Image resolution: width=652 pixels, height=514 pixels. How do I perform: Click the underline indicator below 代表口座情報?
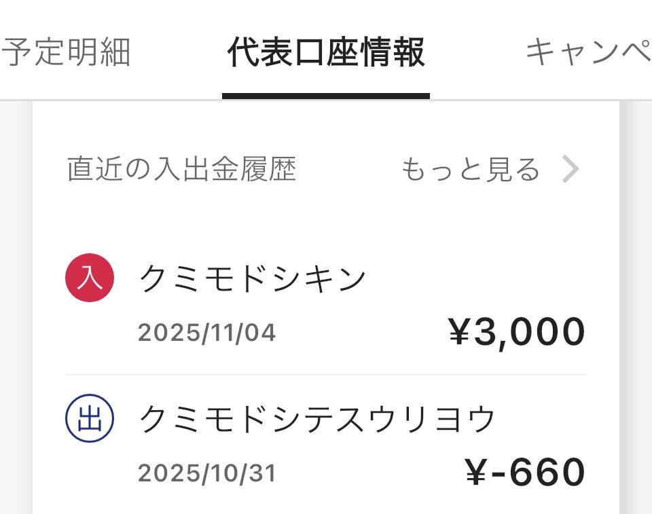[x=326, y=96]
